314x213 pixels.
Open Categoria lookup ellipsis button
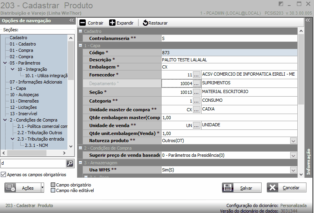tap(196, 101)
